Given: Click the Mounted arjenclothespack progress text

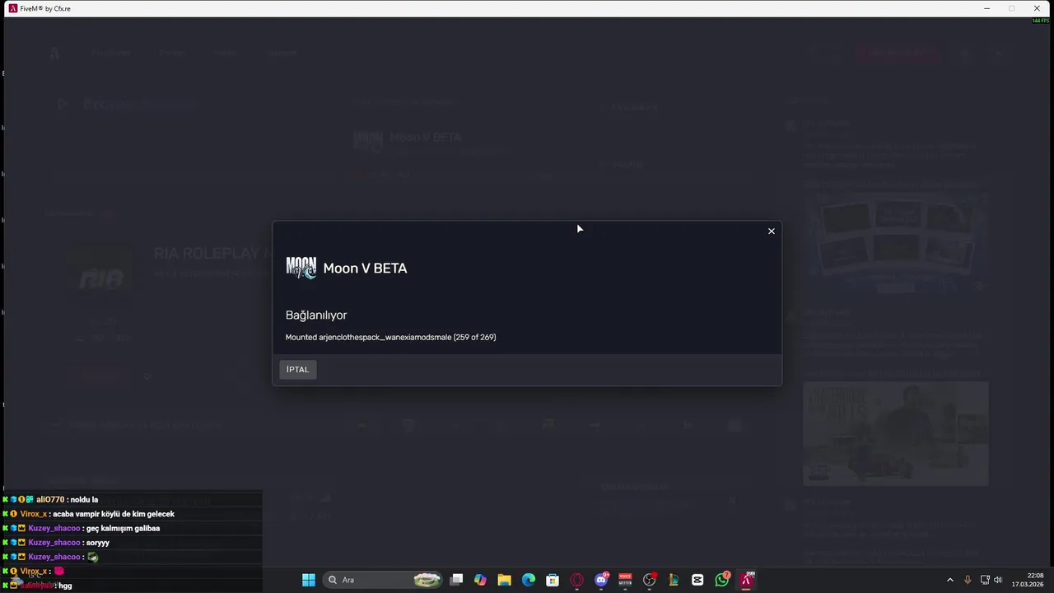Looking at the screenshot, I should [390, 337].
